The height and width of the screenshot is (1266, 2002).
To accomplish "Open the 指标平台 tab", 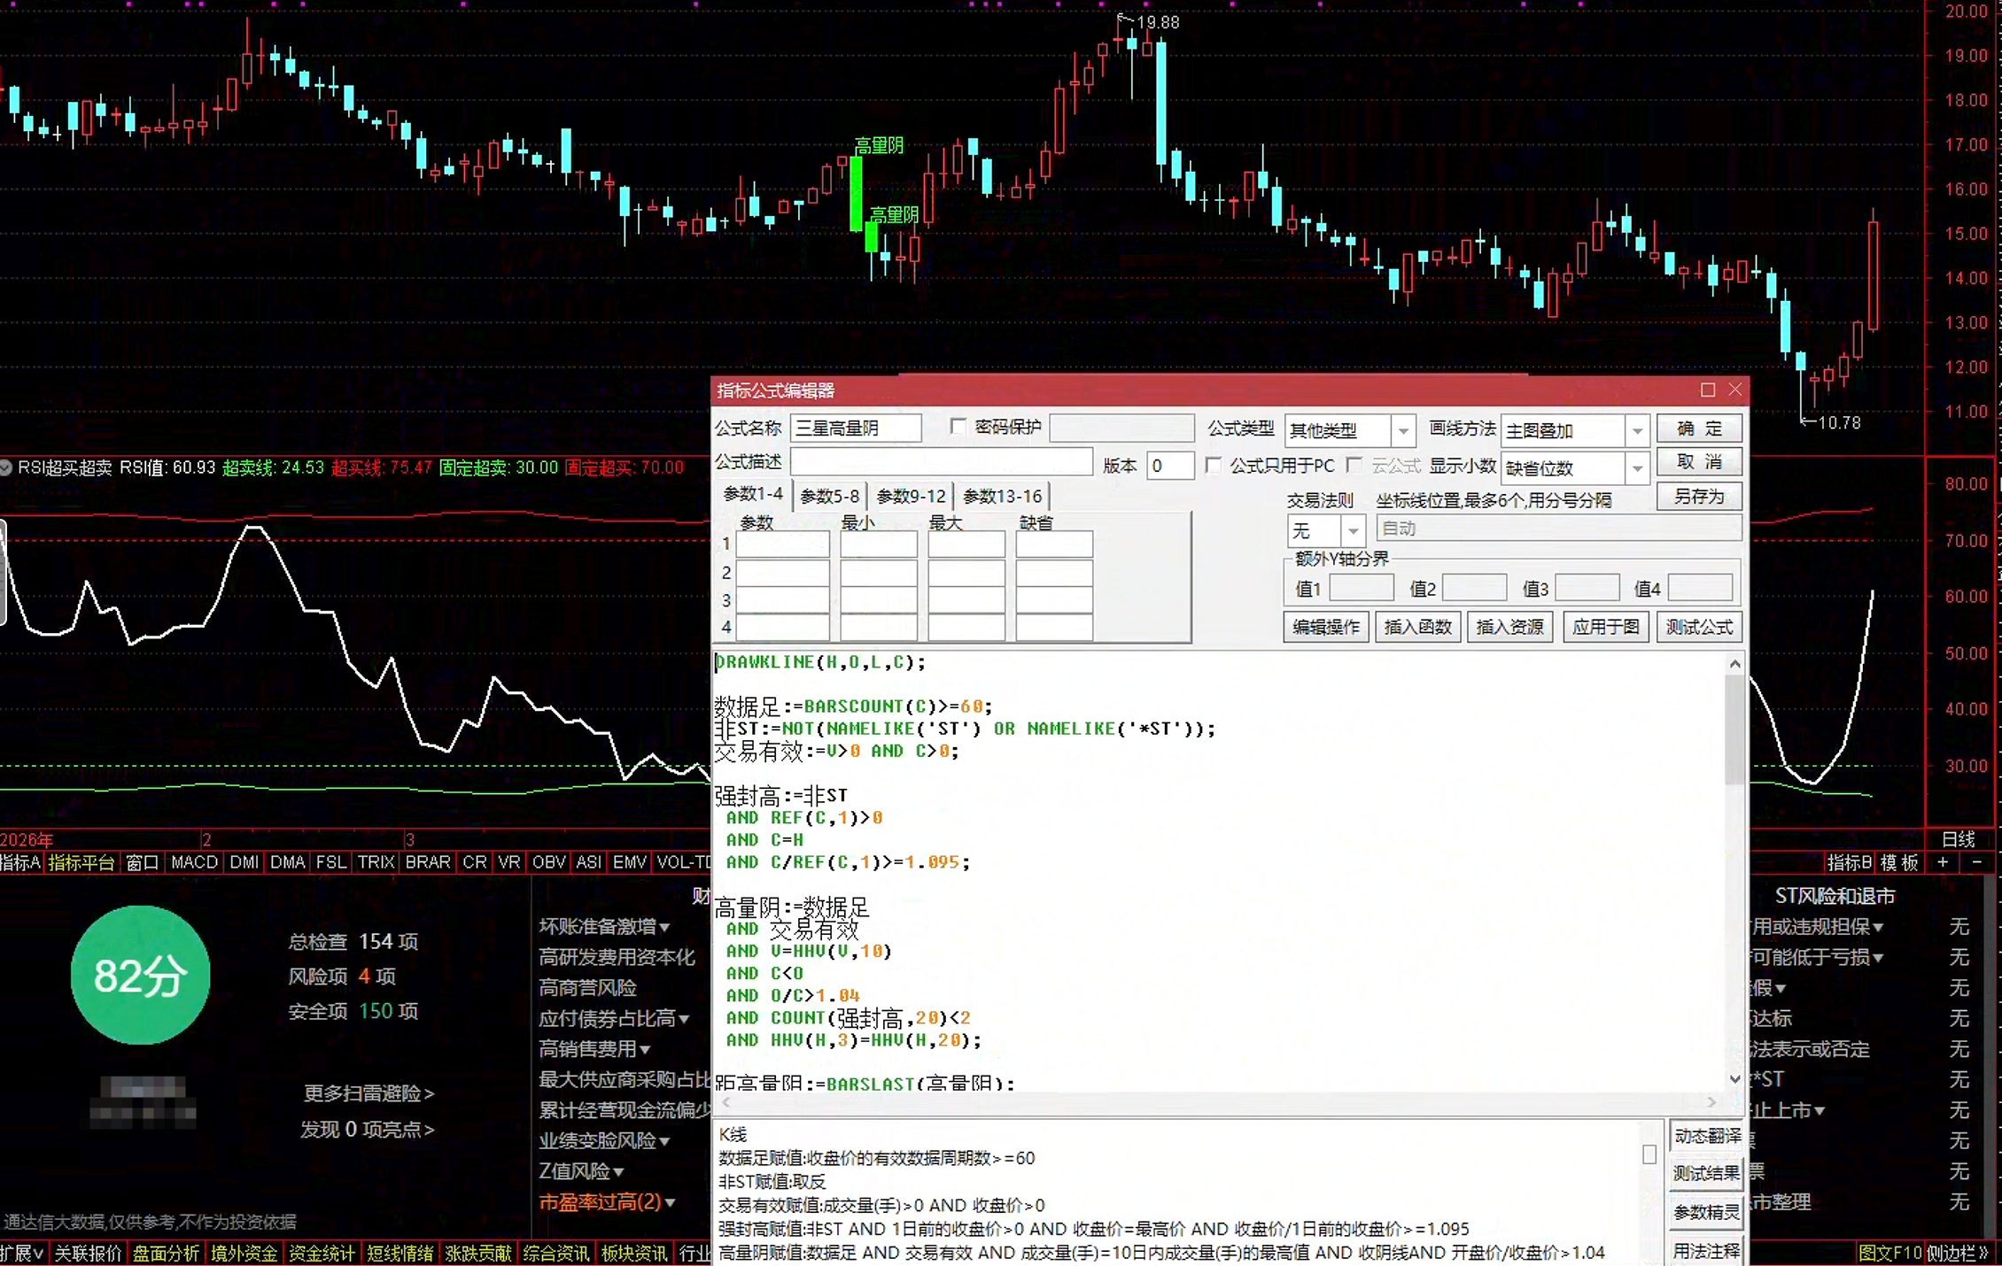I will point(81,862).
